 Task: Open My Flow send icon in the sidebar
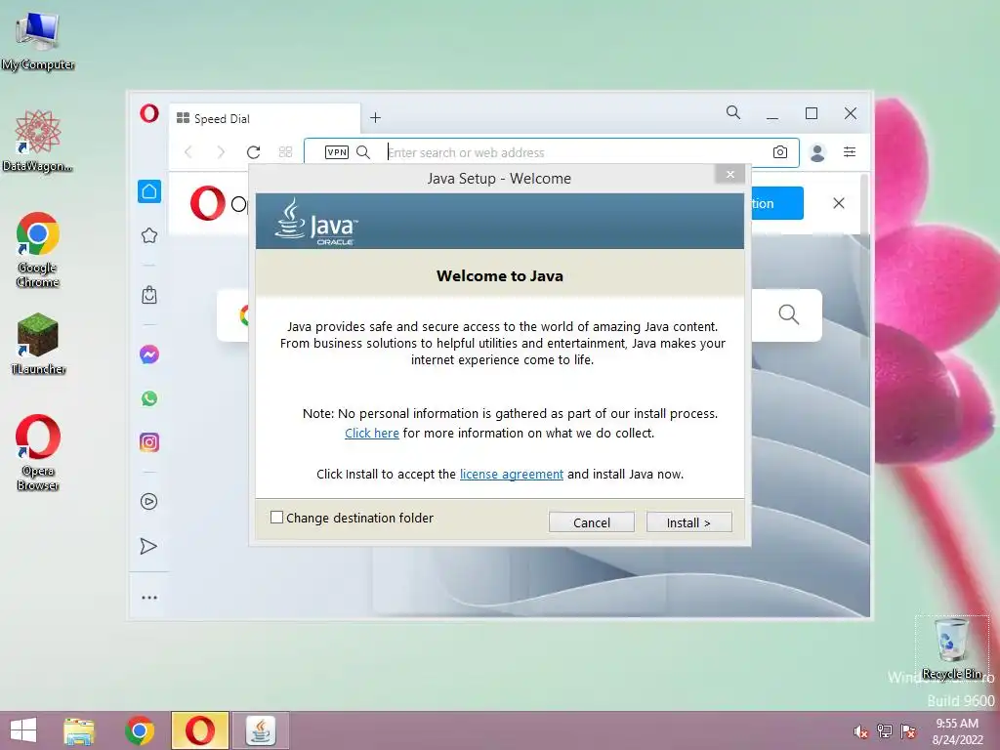[x=148, y=546]
